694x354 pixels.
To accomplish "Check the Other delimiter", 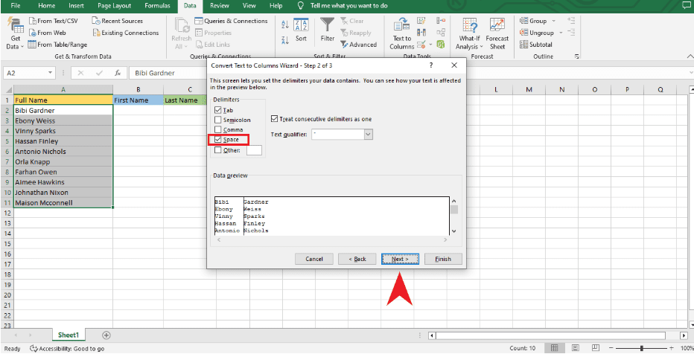I will (217, 150).
